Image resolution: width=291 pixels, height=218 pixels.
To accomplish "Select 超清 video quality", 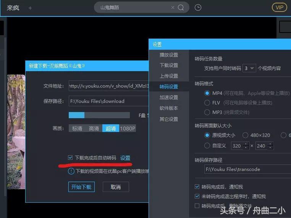I will (x=111, y=128).
